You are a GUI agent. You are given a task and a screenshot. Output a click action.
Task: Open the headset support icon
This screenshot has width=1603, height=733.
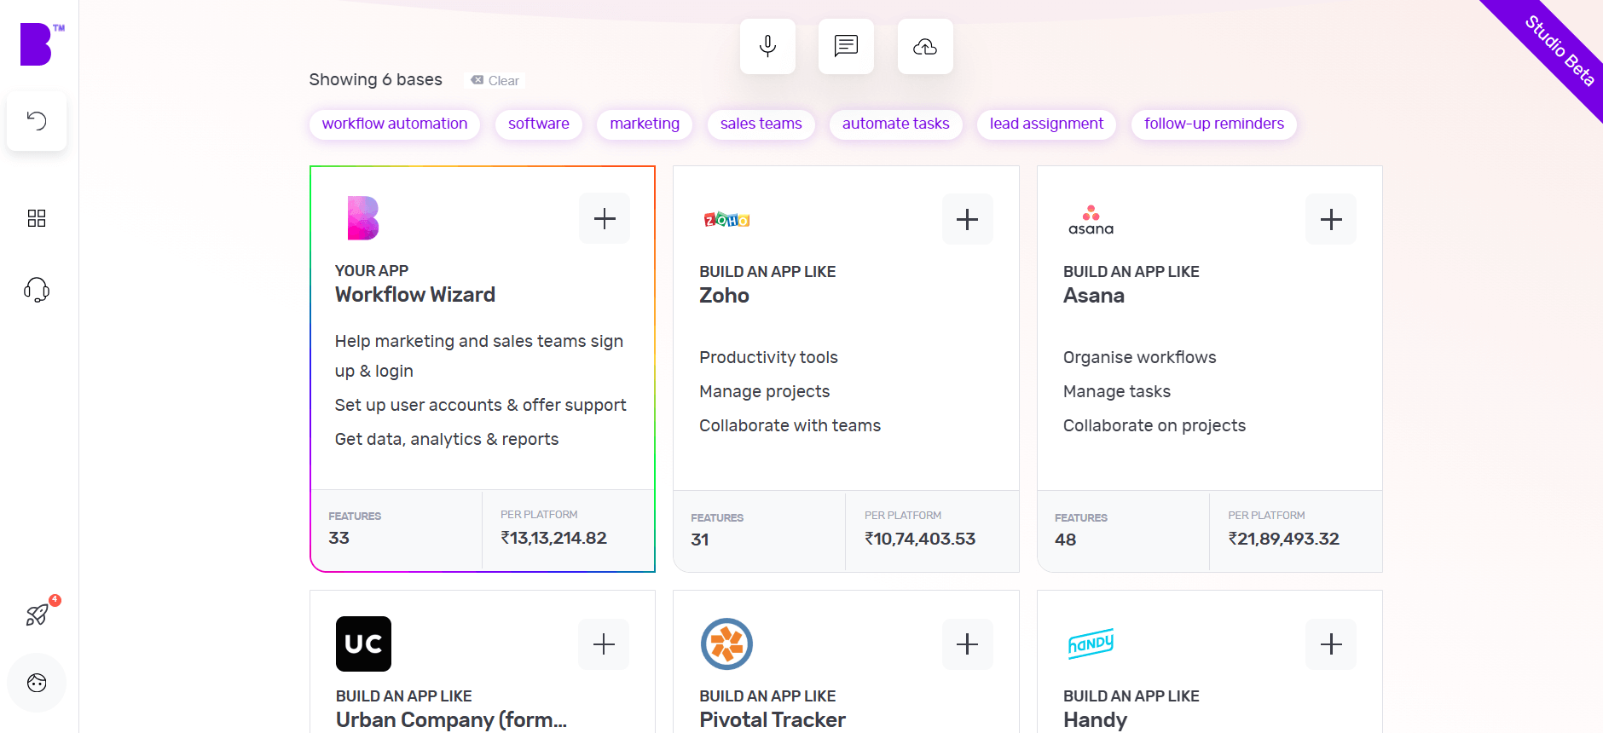37,290
